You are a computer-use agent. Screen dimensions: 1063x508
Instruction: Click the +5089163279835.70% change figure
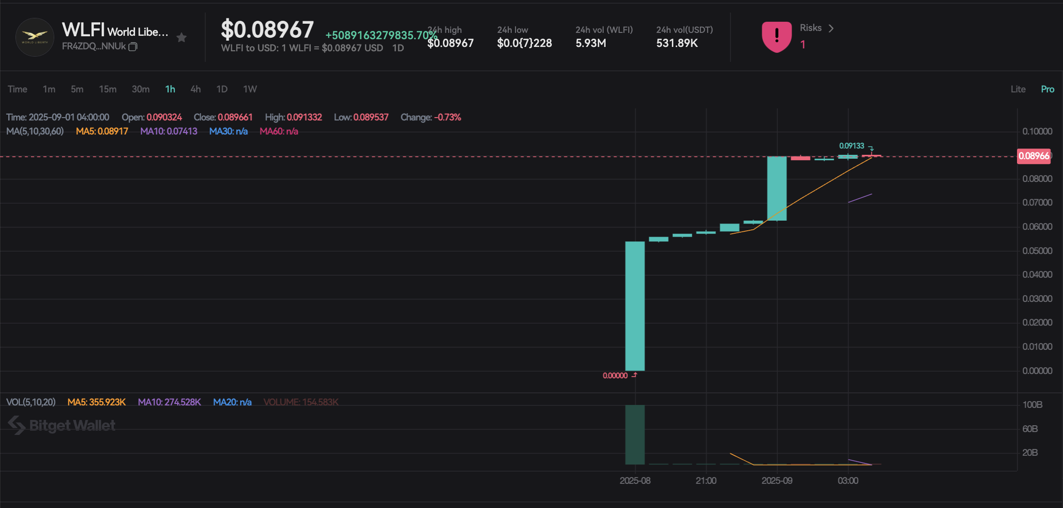coord(381,35)
